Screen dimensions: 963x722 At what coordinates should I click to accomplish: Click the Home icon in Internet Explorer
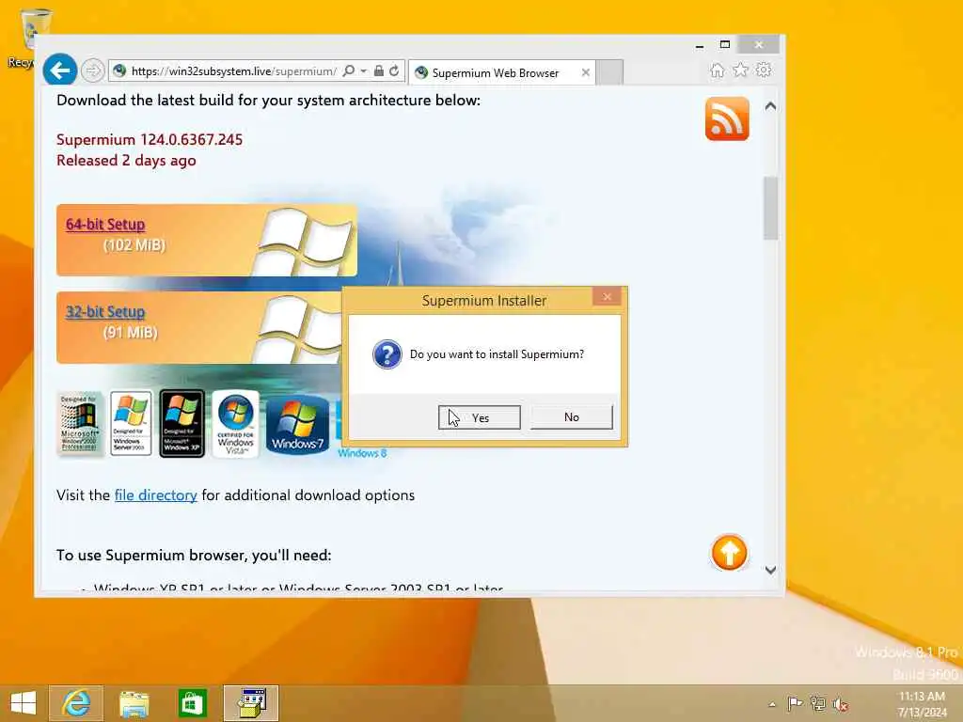[x=718, y=70]
